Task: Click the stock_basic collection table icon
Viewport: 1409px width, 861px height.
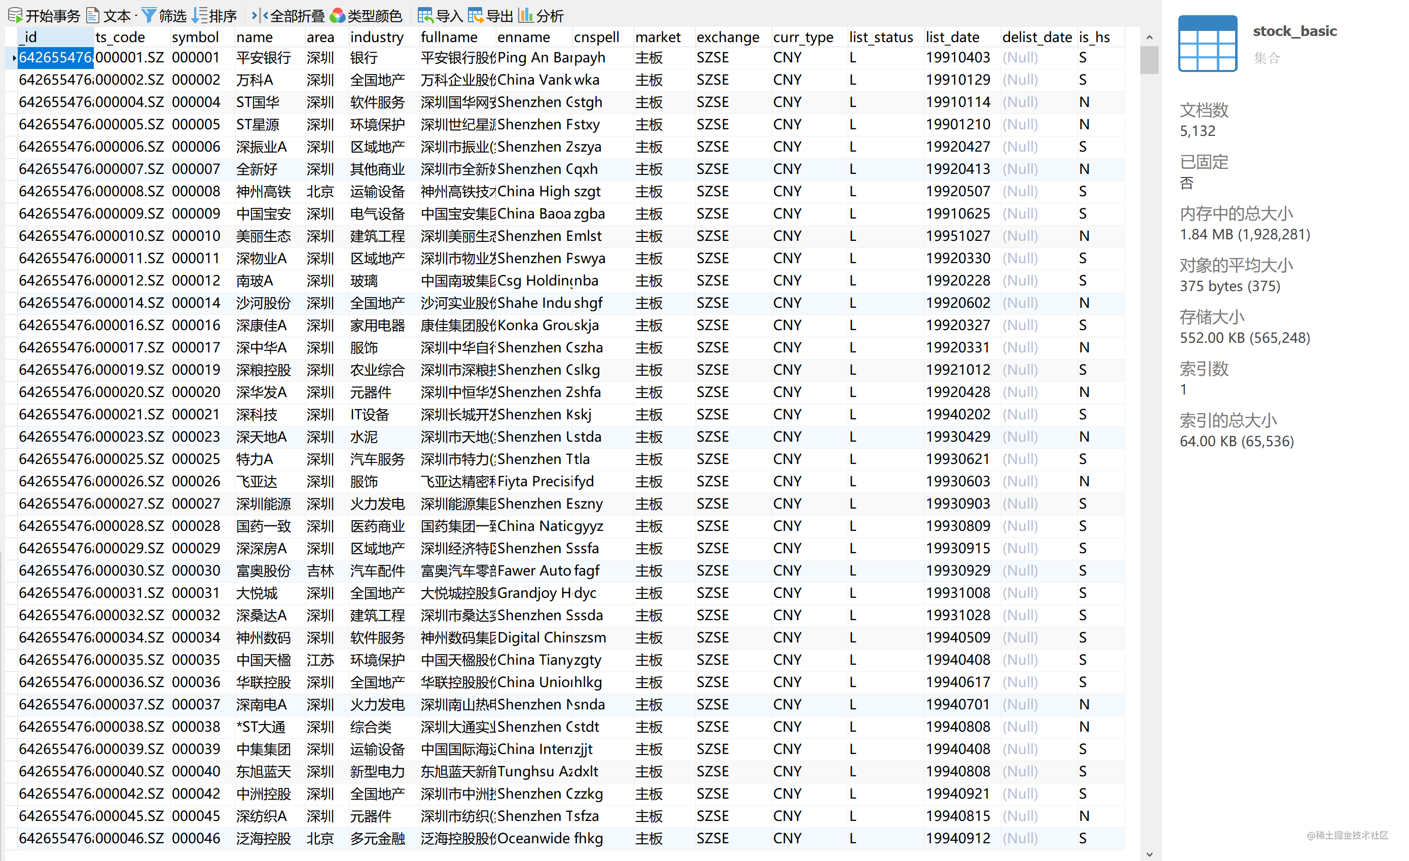Action: click(x=1208, y=44)
